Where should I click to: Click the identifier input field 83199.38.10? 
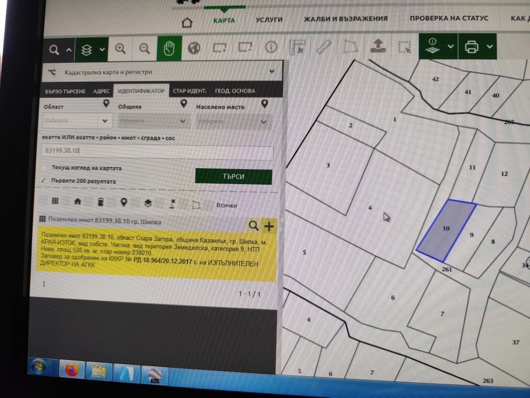coord(157,151)
